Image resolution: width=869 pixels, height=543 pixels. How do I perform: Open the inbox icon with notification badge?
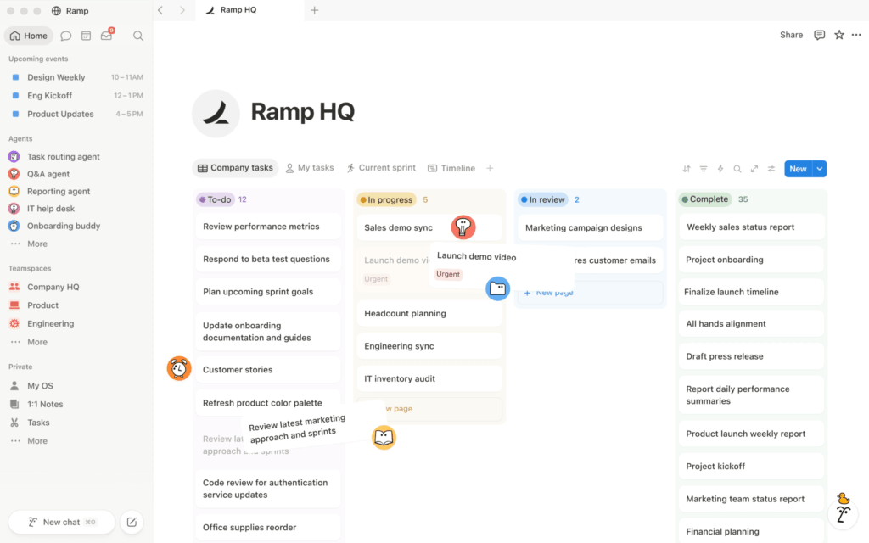tap(107, 35)
